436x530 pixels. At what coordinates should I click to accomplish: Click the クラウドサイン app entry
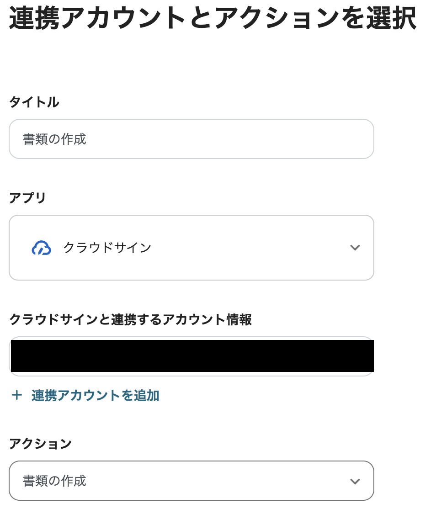(107, 248)
